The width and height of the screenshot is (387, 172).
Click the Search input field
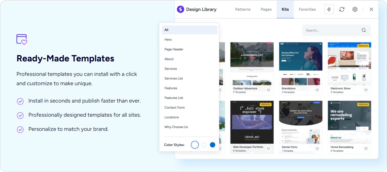coord(336,30)
